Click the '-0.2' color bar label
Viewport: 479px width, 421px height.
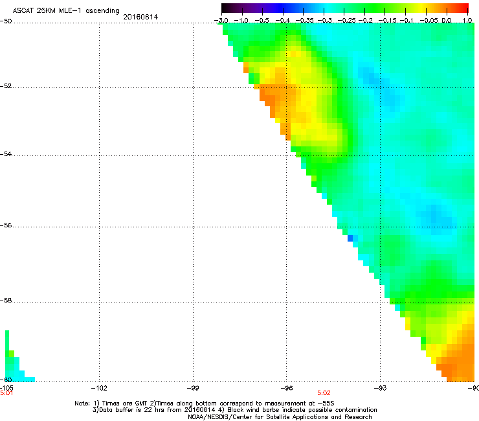365,20
